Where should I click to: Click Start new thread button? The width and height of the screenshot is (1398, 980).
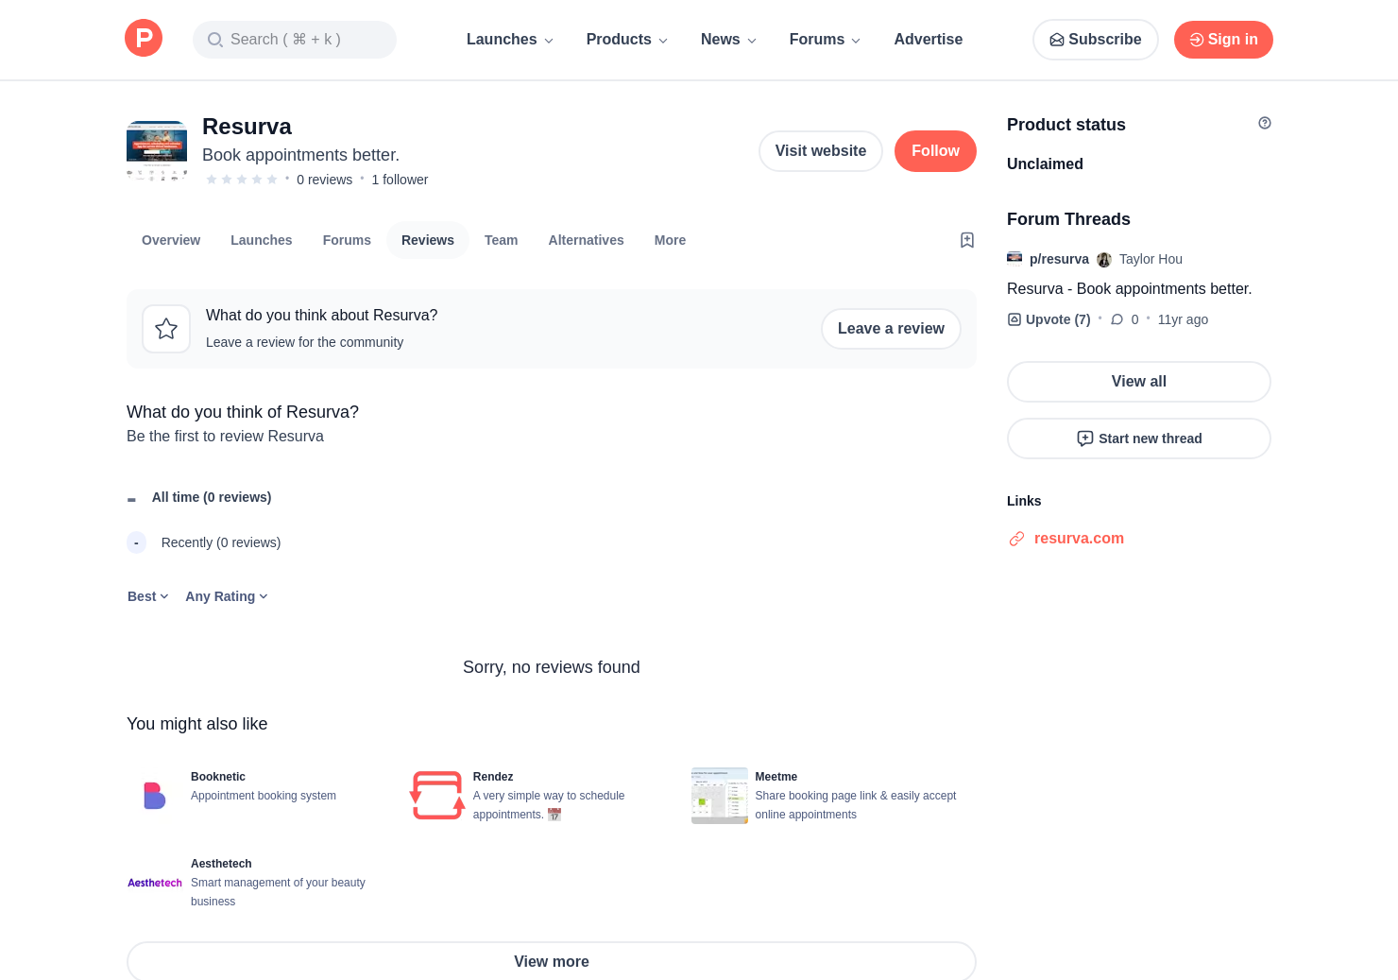1139,438
